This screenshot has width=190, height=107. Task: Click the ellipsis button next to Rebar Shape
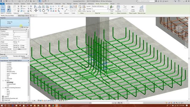click(36, 15)
